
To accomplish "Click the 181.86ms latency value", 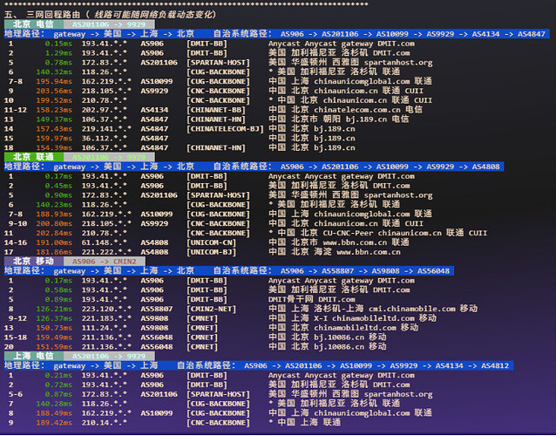I will point(54,252).
